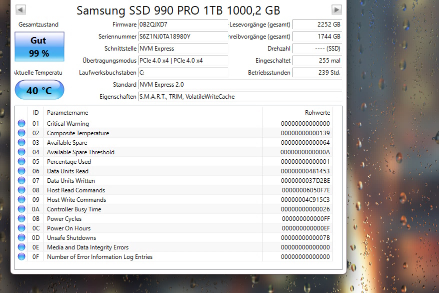
Task: Click status circle for Available Spare row
Action: [21, 142]
